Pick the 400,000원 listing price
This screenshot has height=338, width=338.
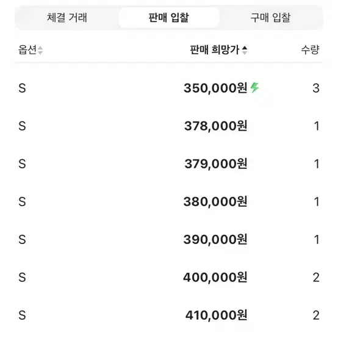coord(215,278)
